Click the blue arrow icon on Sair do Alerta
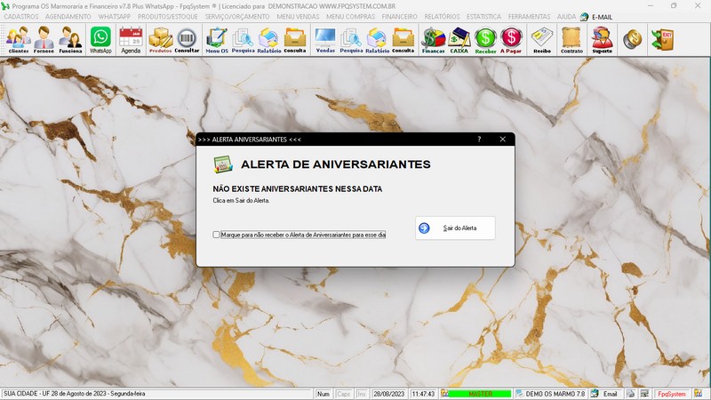The width and height of the screenshot is (711, 400). point(424,228)
